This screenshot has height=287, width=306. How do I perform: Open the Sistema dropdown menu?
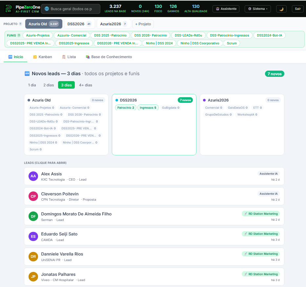pos(257,9)
